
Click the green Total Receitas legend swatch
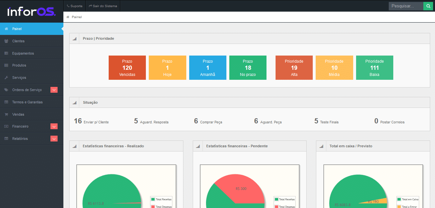pyautogui.click(x=153, y=199)
